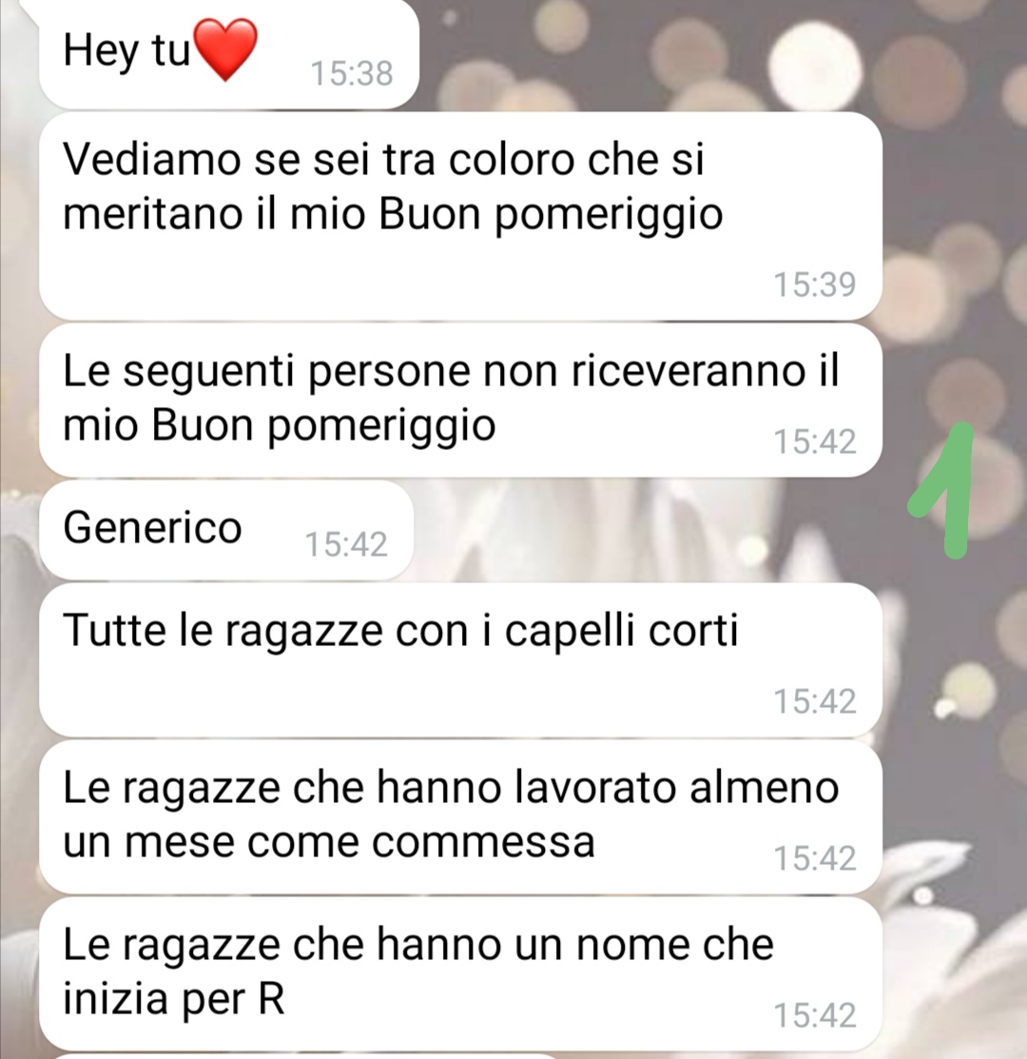This screenshot has width=1027, height=1059.
Task: Select the "Le seguenti persone non riceveranno" message
Action: click(461, 400)
